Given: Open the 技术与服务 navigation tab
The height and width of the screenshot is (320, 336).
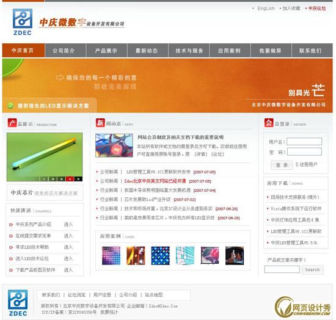Looking at the screenshot, I should [x=189, y=50].
